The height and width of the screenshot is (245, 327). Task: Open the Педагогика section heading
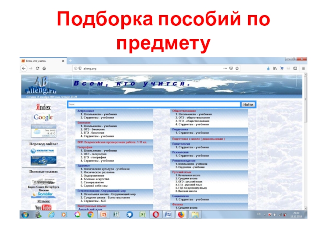[x=180, y=129]
